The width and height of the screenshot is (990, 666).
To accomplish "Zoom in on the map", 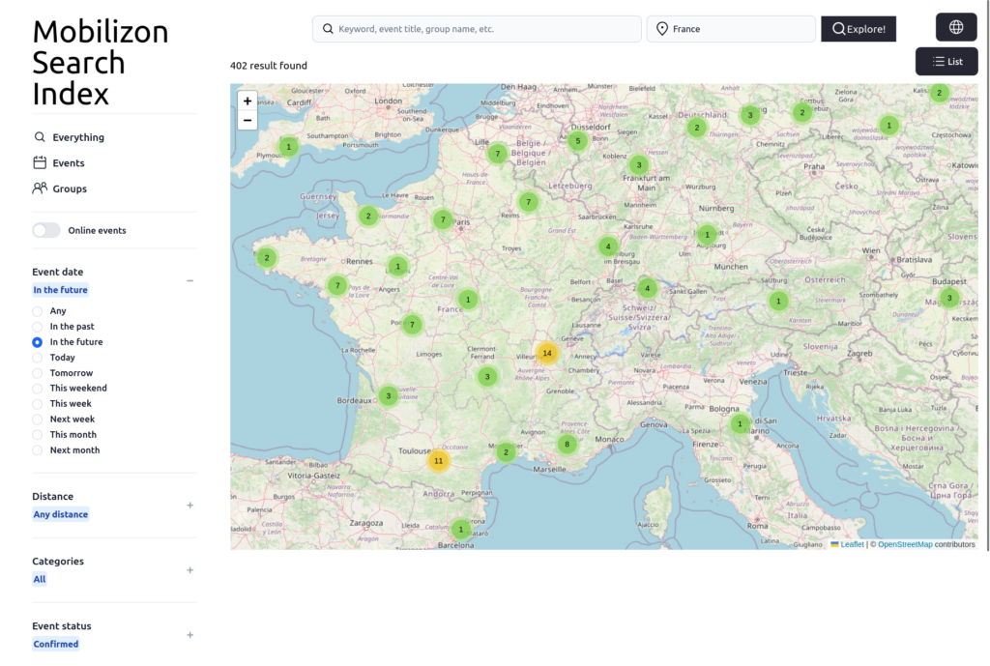I will [x=247, y=101].
